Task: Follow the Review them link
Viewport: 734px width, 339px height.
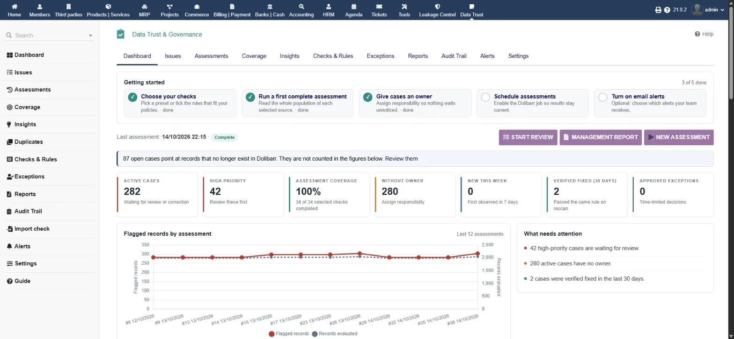Action: coord(401,159)
